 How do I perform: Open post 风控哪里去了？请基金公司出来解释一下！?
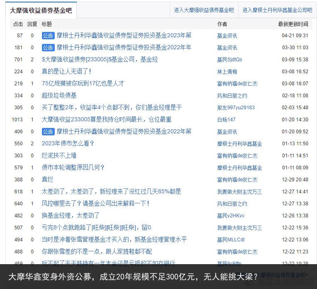coord(95,203)
